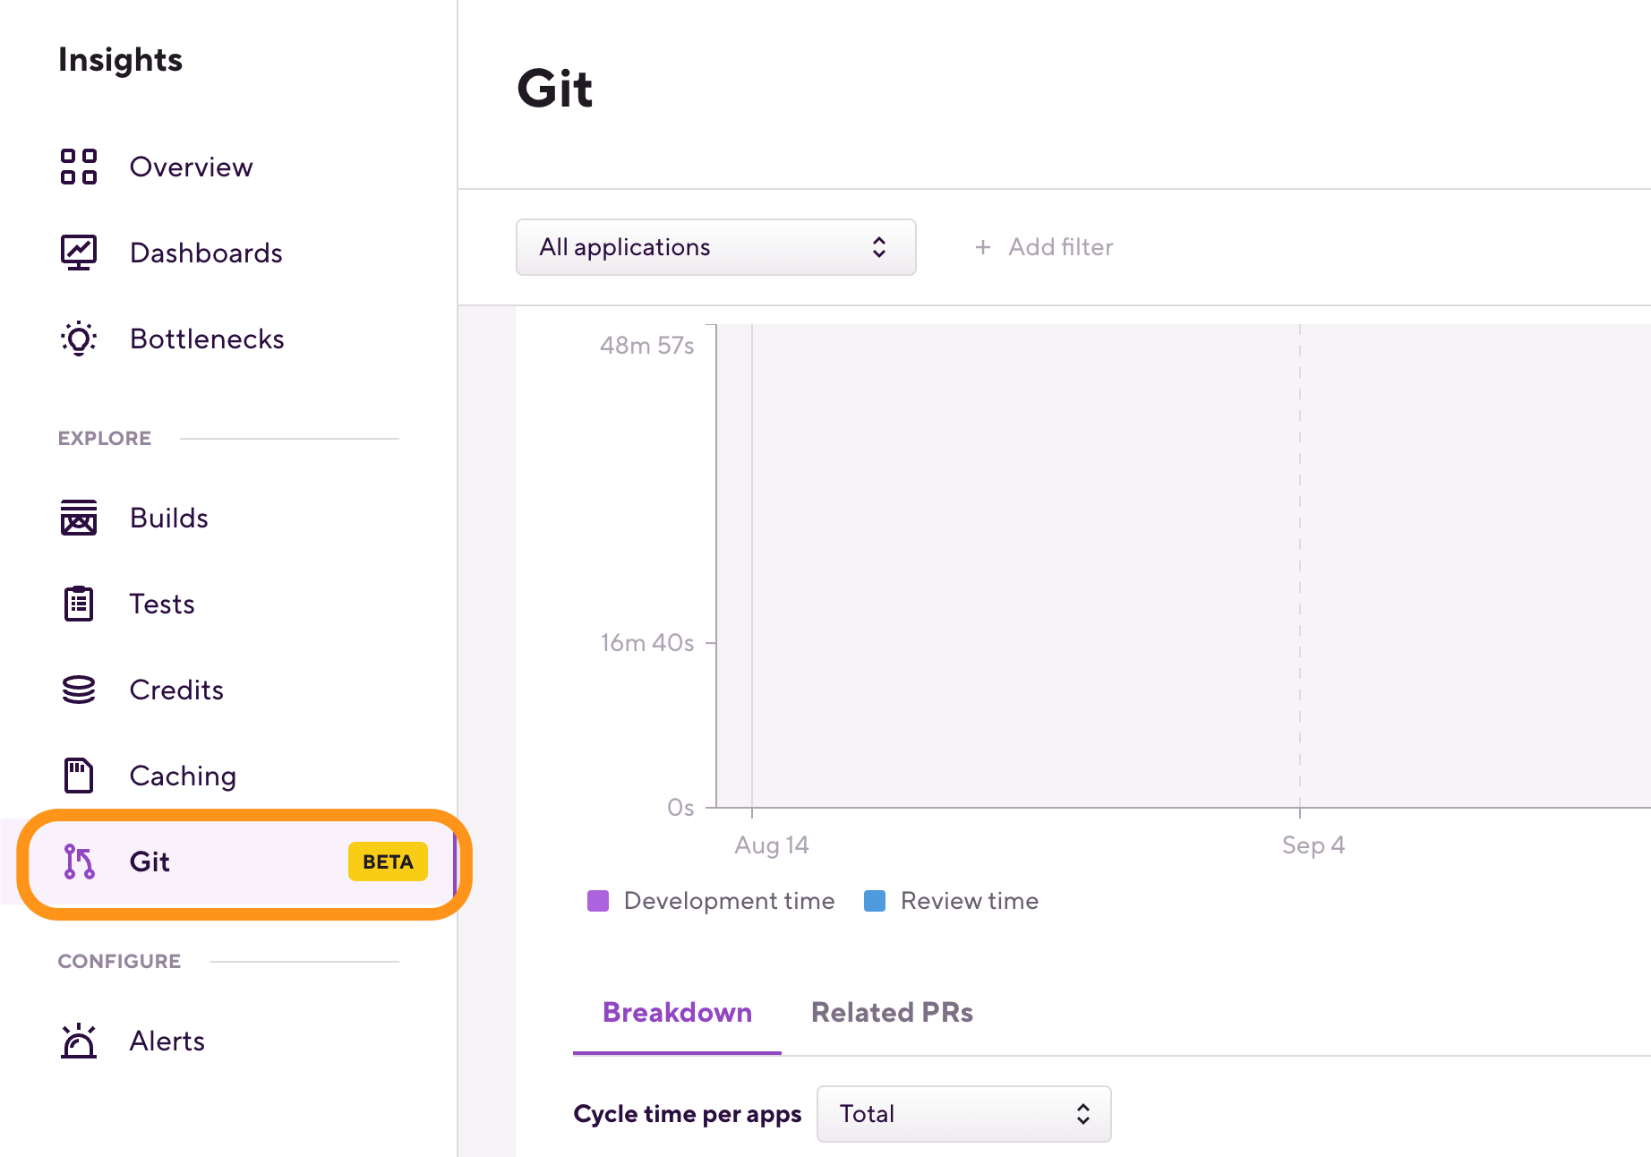Select the Overview grid icon
The image size is (1651, 1157).
(79, 167)
